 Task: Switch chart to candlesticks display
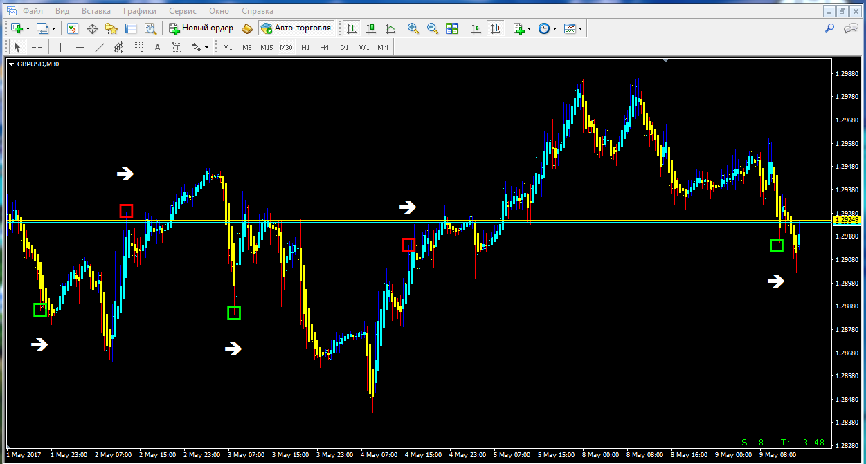point(371,28)
